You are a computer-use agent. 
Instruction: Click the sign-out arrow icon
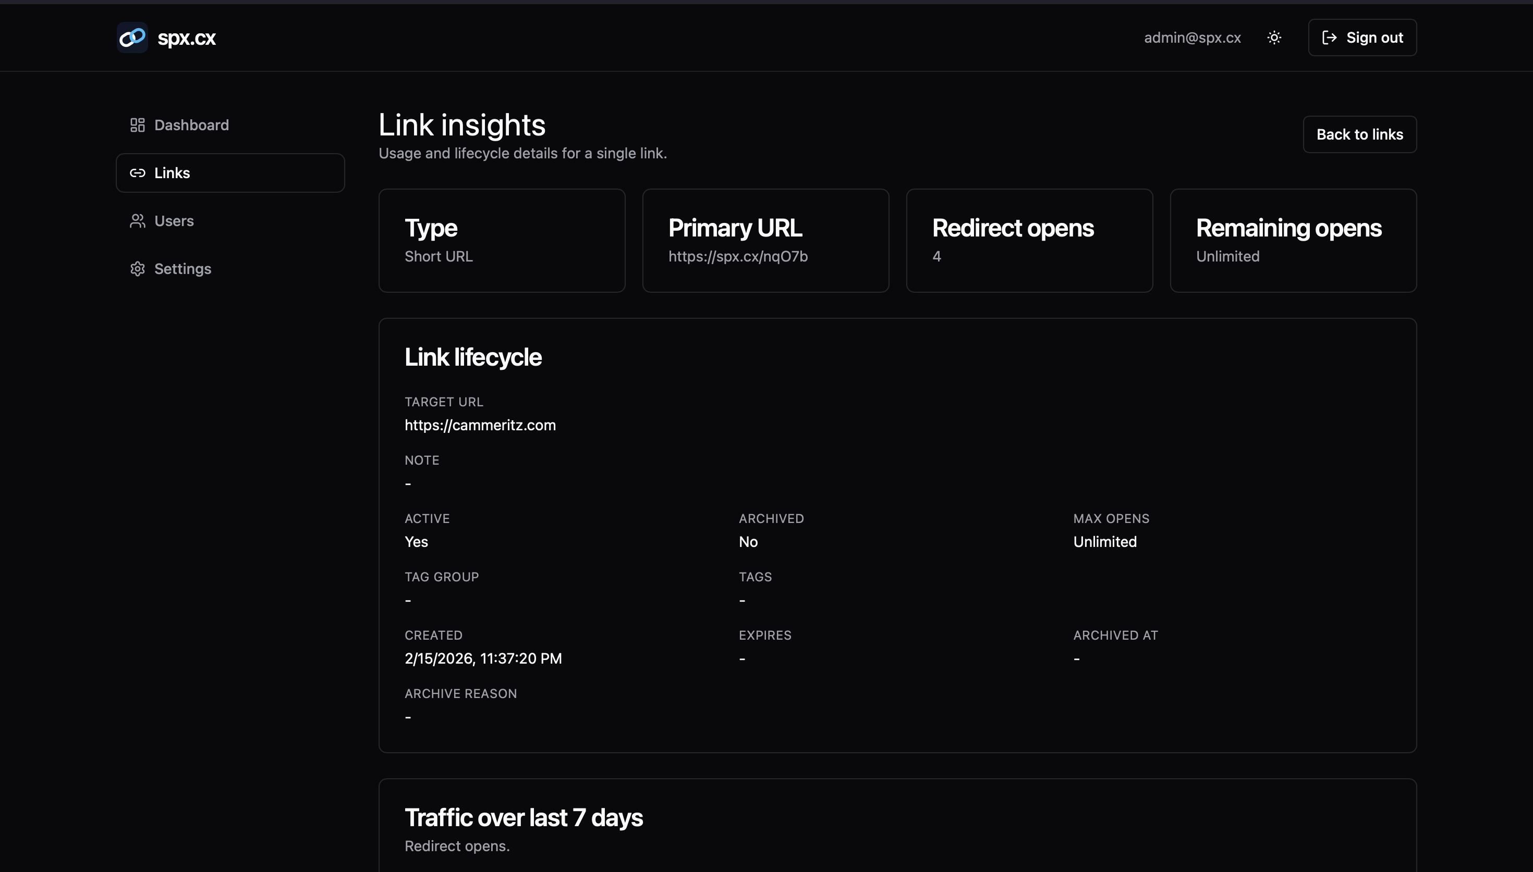coord(1330,37)
